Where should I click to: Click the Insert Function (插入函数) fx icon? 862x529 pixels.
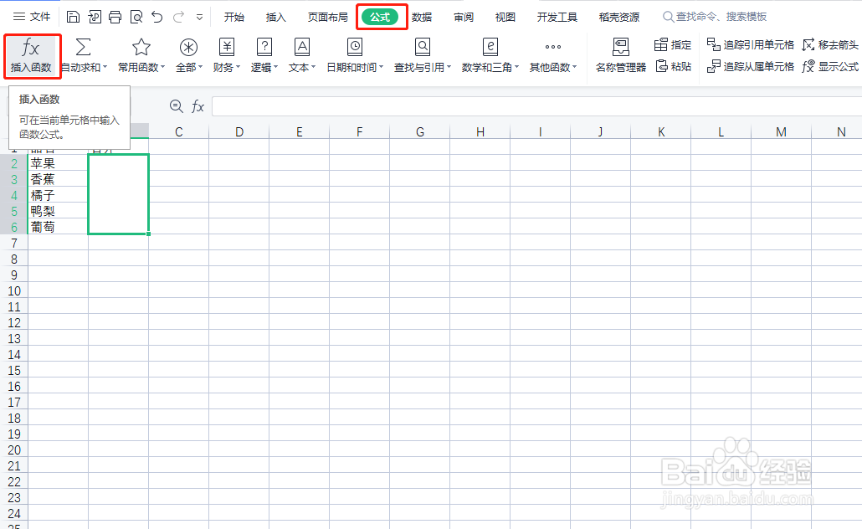[31, 48]
